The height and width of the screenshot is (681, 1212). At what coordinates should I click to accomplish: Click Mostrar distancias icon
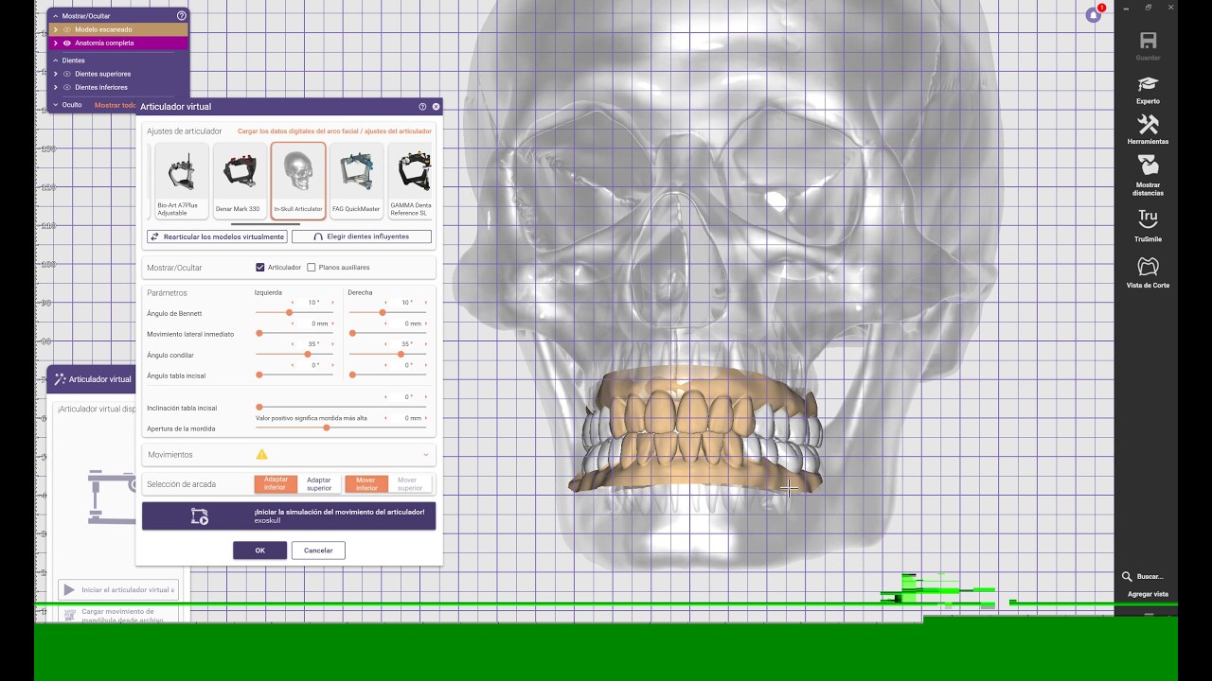click(x=1148, y=165)
